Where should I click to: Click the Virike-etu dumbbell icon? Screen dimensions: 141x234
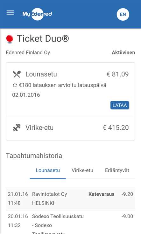point(17,127)
